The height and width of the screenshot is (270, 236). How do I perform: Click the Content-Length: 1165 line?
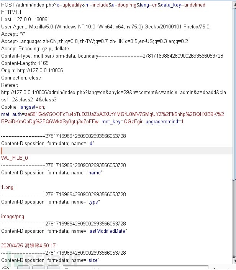click(x=25, y=63)
